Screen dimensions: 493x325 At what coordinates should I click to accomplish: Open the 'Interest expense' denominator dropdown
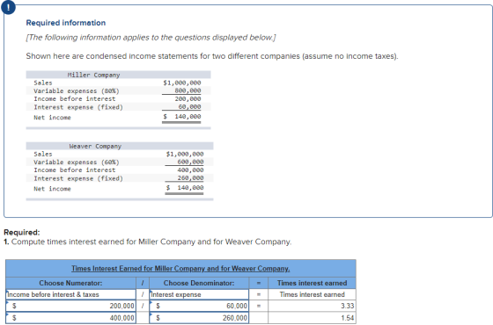(199, 294)
